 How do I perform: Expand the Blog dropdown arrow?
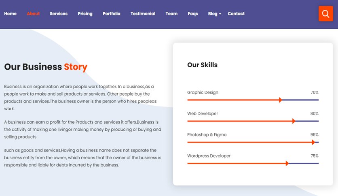(220, 14)
